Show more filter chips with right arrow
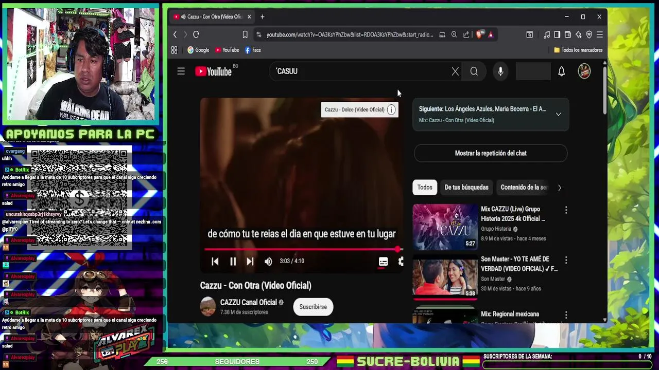 tap(560, 188)
